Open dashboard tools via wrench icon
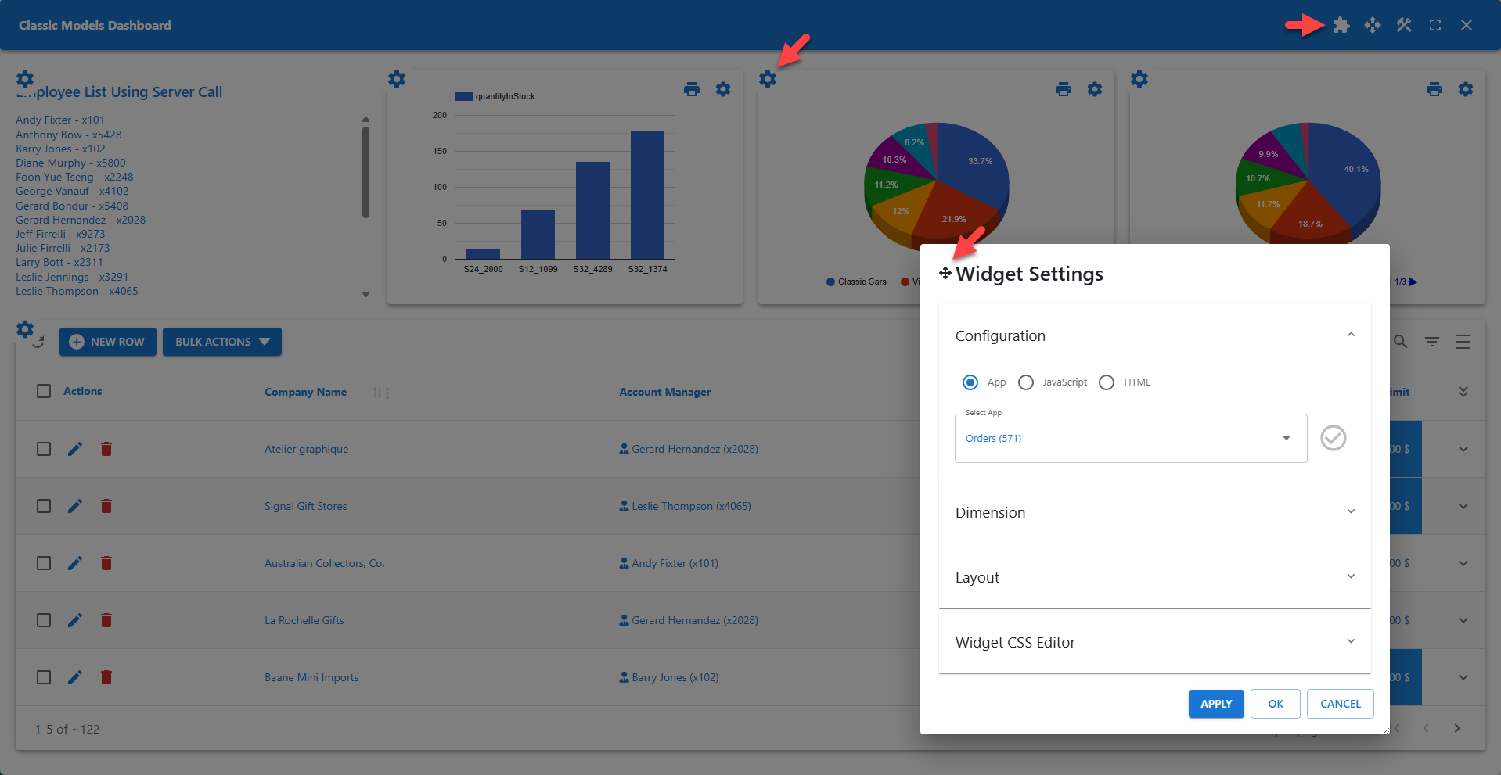The height and width of the screenshot is (775, 1501). pos(1403,25)
